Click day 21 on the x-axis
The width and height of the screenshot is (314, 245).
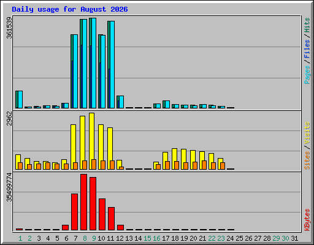202,238
